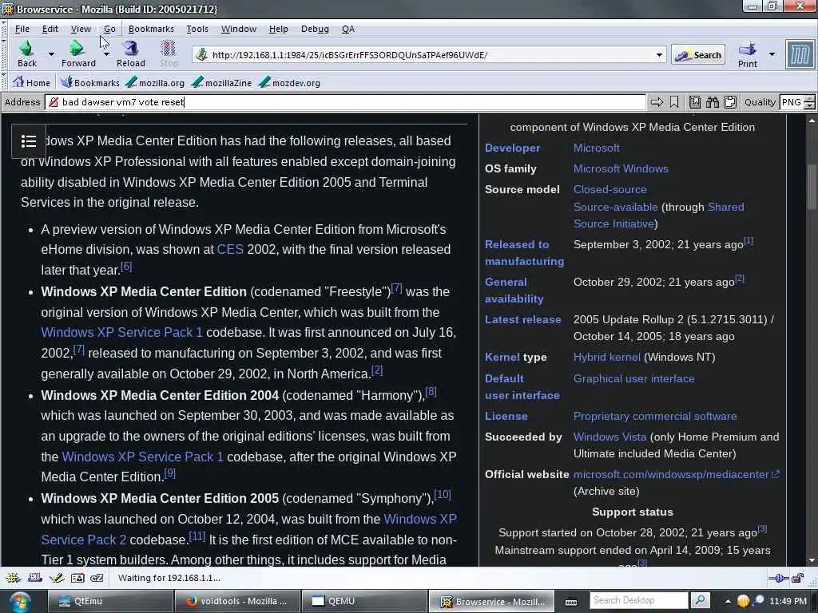
Task: Click the Mail icon in the status bar
Action: pos(35,578)
